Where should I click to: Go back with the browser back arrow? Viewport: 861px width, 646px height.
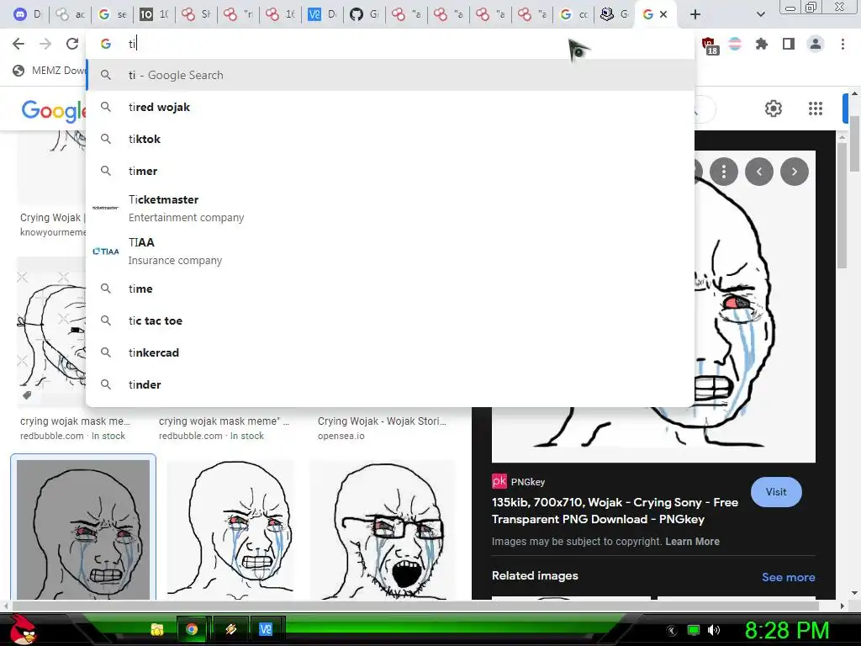pos(18,44)
